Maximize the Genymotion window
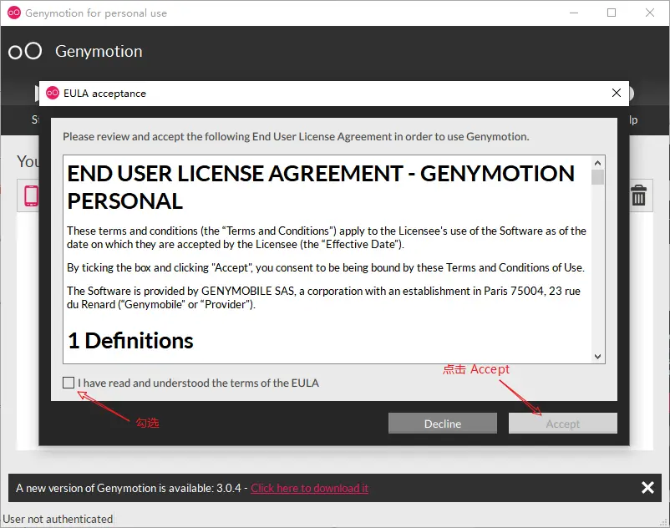 [612, 13]
